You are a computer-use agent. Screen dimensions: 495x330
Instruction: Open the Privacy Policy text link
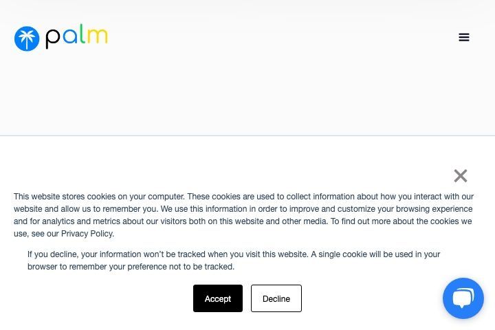point(87,234)
